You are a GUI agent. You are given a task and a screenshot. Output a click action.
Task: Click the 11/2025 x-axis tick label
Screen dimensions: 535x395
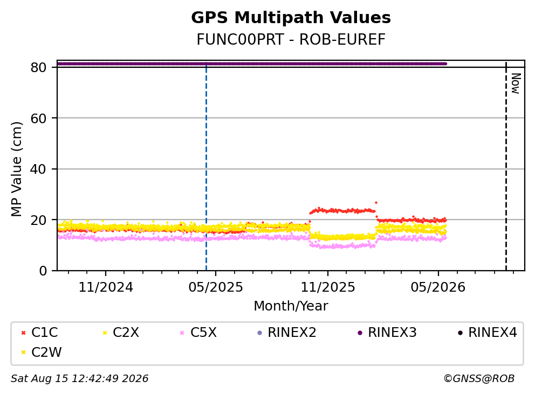pyautogui.click(x=328, y=287)
